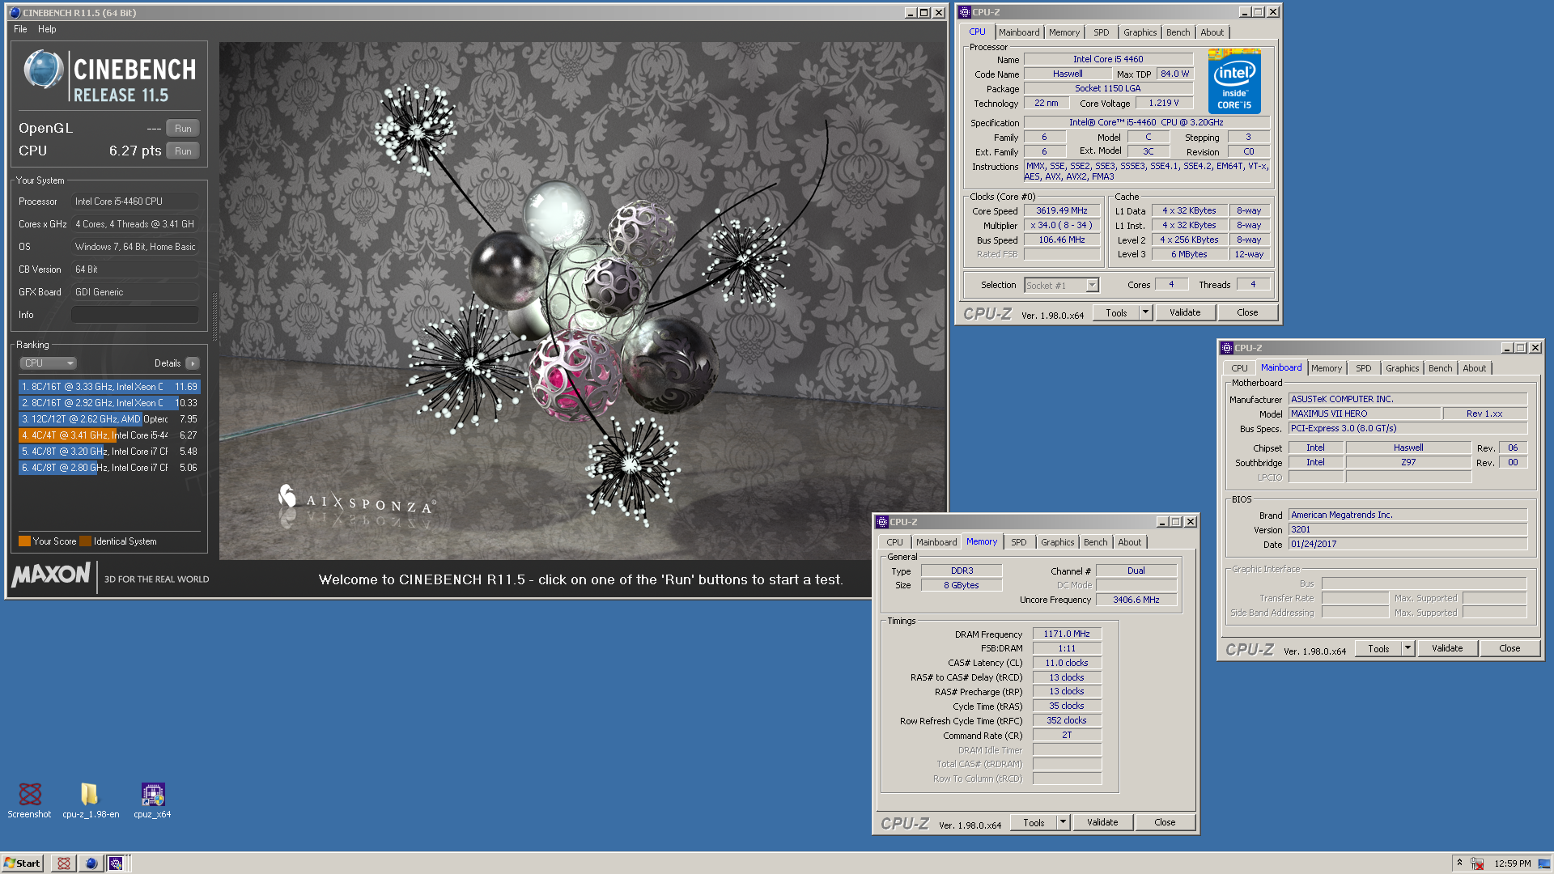Switch to About tab in top CPU-Z window
This screenshot has width=1554, height=874.
click(1212, 32)
